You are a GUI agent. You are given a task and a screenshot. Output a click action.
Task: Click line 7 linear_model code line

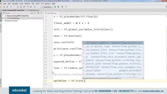[x=71, y=23]
